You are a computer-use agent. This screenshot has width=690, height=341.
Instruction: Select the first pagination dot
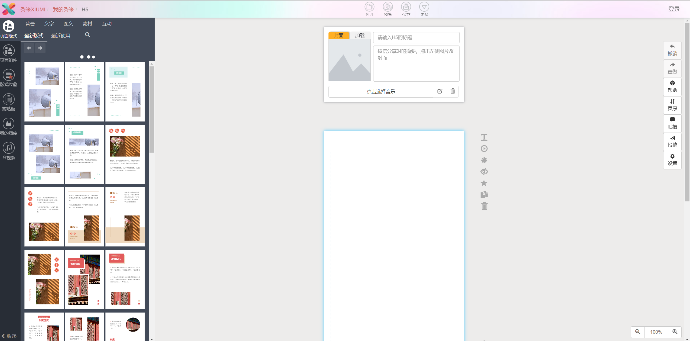[x=82, y=57]
